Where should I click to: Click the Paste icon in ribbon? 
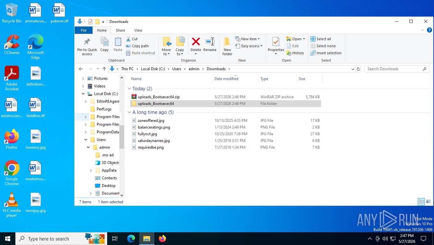(x=118, y=42)
